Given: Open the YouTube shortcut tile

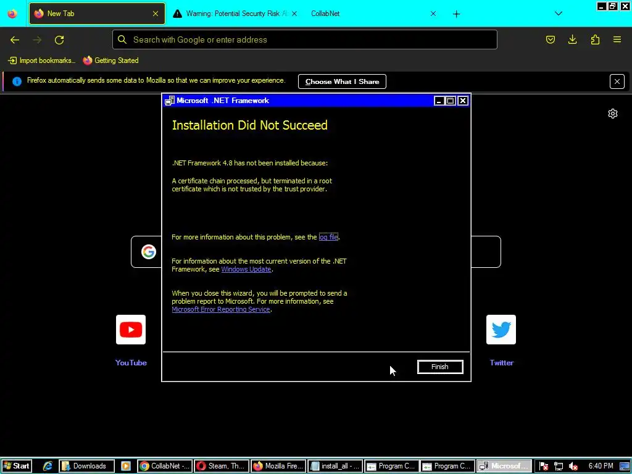Looking at the screenshot, I should point(131,330).
